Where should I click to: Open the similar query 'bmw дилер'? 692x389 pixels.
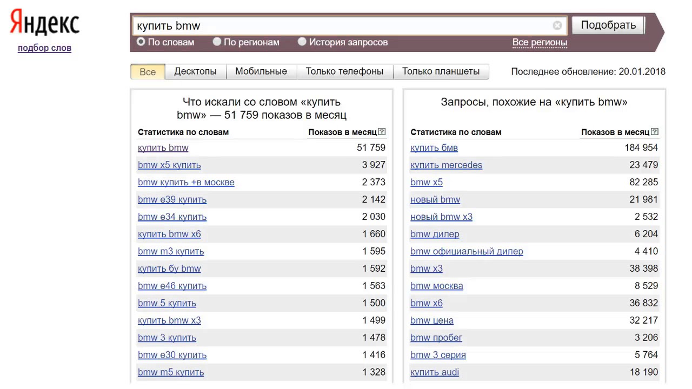pyautogui.click(x=435, y=234)
